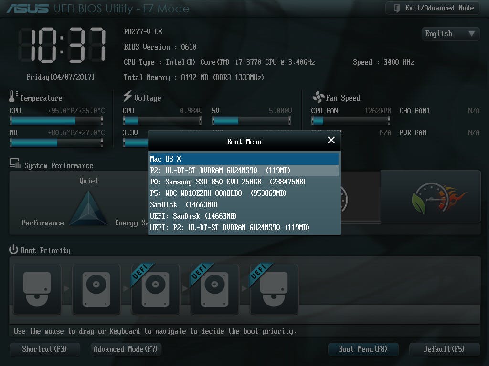This screenshot has width=489, height=366.
Task: Click the CPU Type i7-3770 text
Action: pyautogui.click(x=219, y=62)
